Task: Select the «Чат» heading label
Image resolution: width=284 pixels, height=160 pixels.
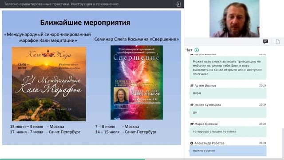Action: pos(189,50)
